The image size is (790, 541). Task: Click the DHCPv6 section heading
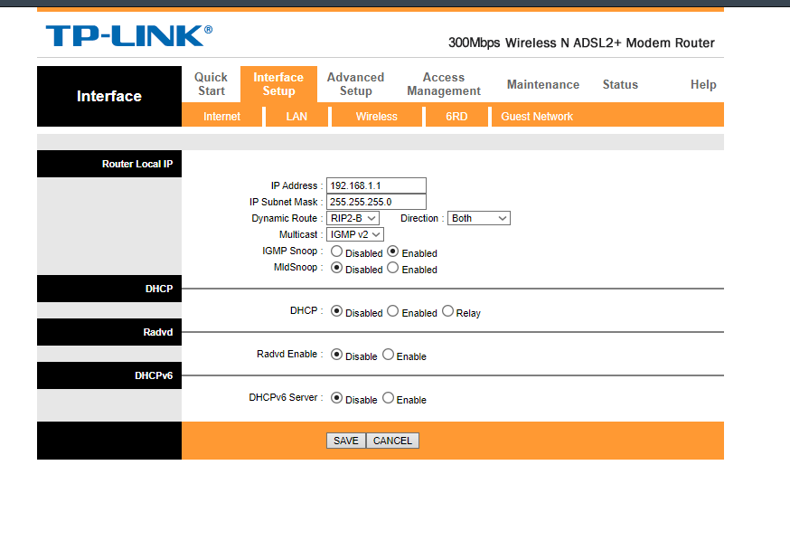pos(154,375)
